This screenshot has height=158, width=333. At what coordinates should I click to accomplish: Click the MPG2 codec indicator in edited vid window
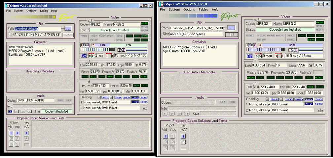(x=144, y=23)
